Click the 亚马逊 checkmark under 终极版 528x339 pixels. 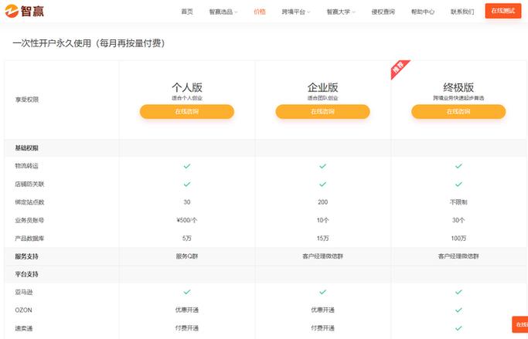[458, 292]
